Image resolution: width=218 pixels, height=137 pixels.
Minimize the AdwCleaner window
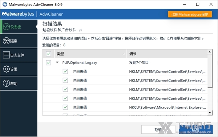pyautogui.click(x=185, y=4)
